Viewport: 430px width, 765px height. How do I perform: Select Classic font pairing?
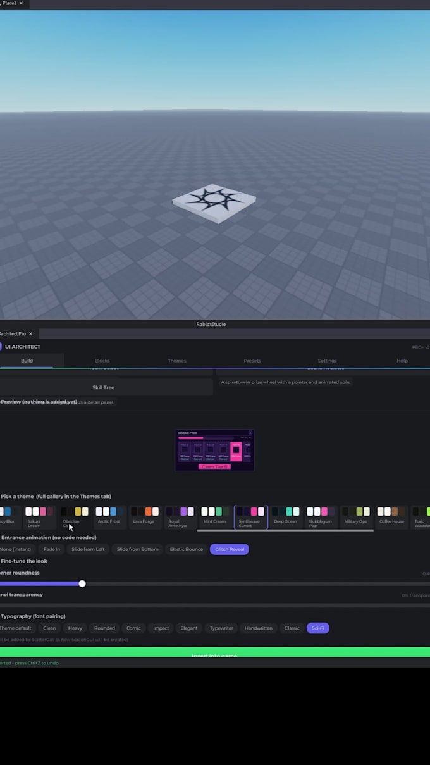coord(292,628)
